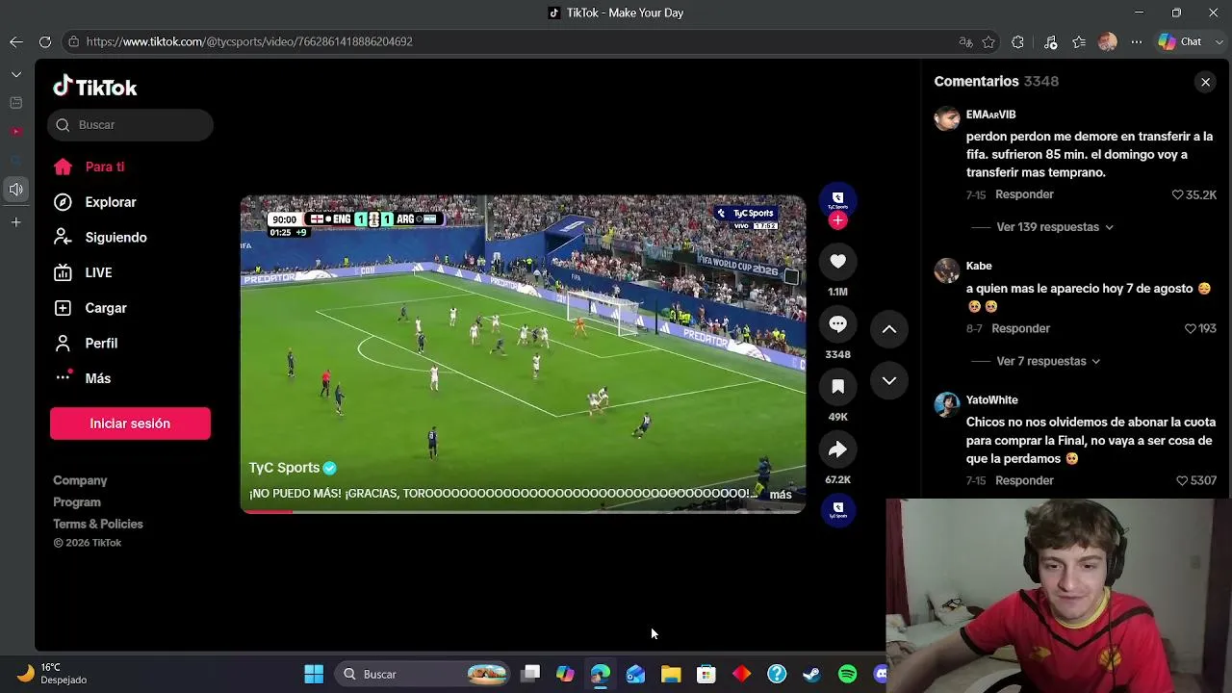Open the Windows Start menu

[x=314, y=675]
